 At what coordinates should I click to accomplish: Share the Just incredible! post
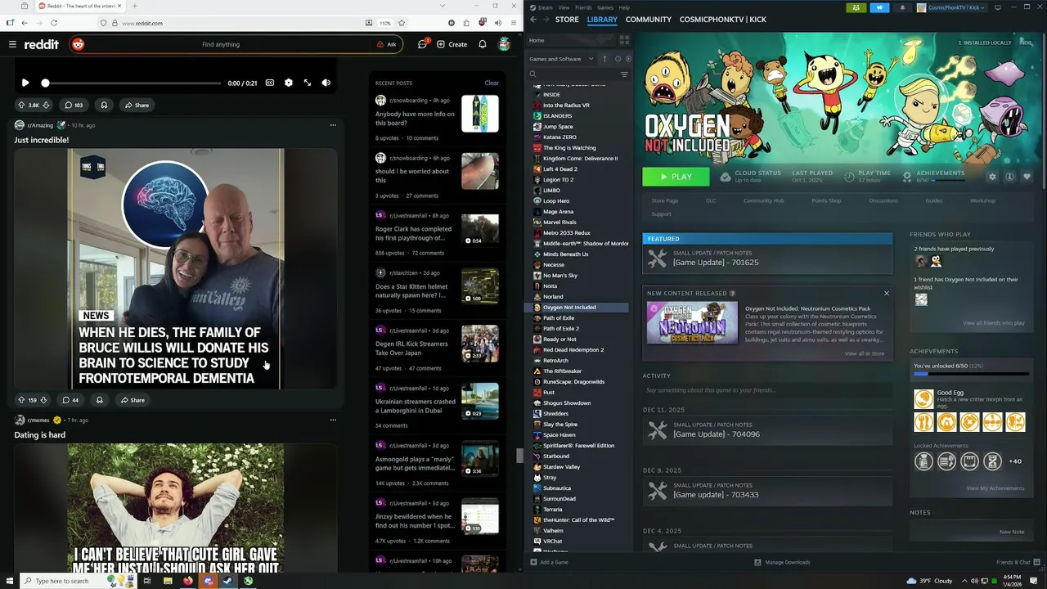pos(133,400)
